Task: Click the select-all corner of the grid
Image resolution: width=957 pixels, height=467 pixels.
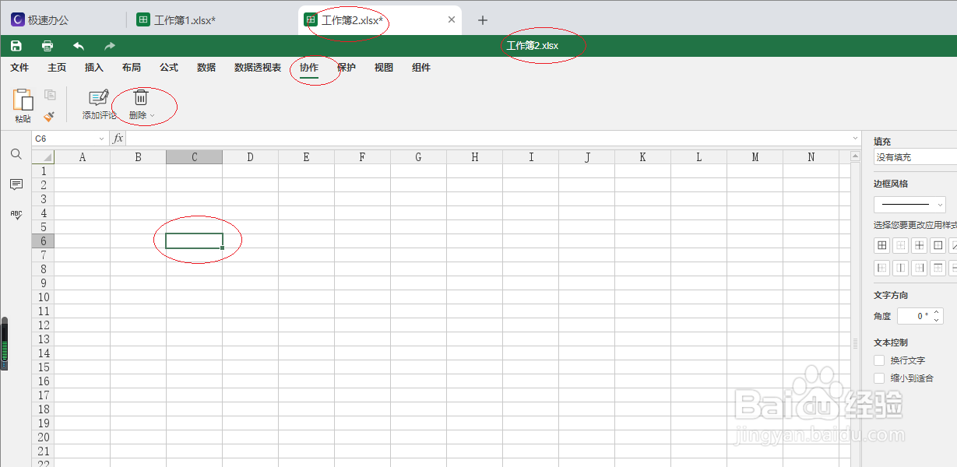Action: pyautogui.click(x=43, y=157)
